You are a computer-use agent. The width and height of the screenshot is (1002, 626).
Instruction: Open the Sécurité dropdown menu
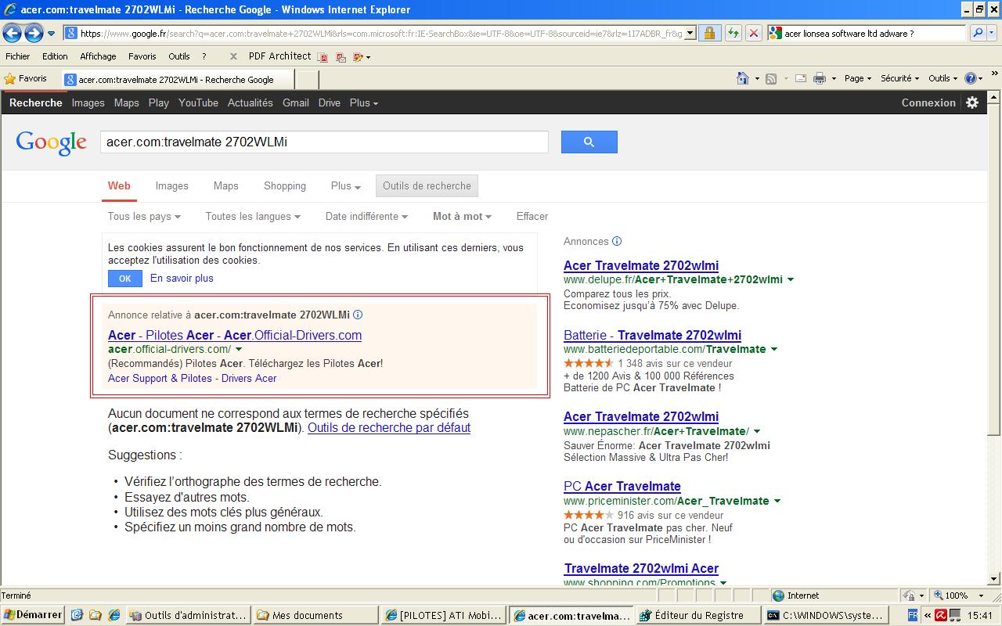(x=900, y=78)
